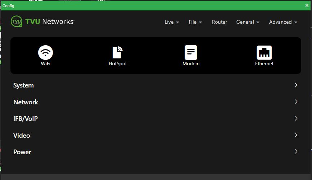Screen dimensions: 312x180
Task: Click the System heading text
Action: click(x=23, y=85)
